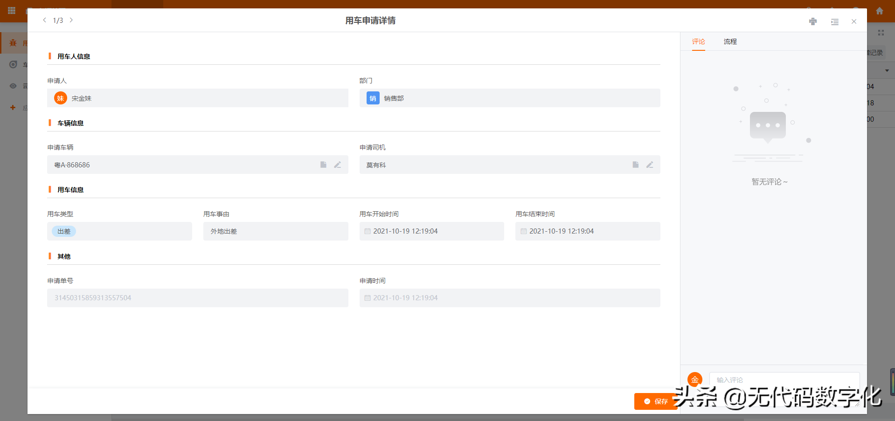
Task: Print the 用车申请详情 form
Action: (813, 21)
